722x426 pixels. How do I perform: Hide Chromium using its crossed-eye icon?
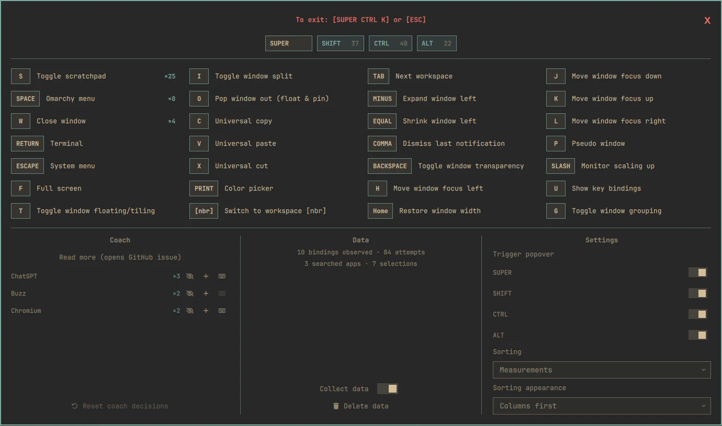[x=190, y=311]
